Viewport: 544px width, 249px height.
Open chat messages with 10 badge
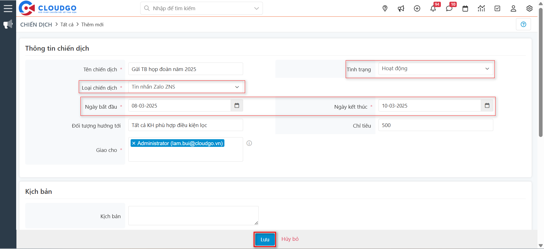(x=449, y=8)
